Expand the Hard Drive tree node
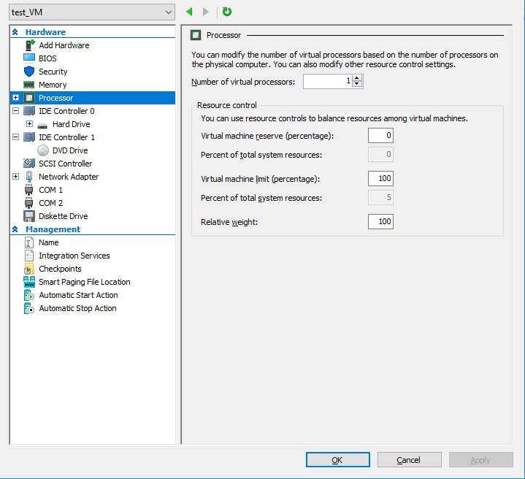 click(29, 124)
